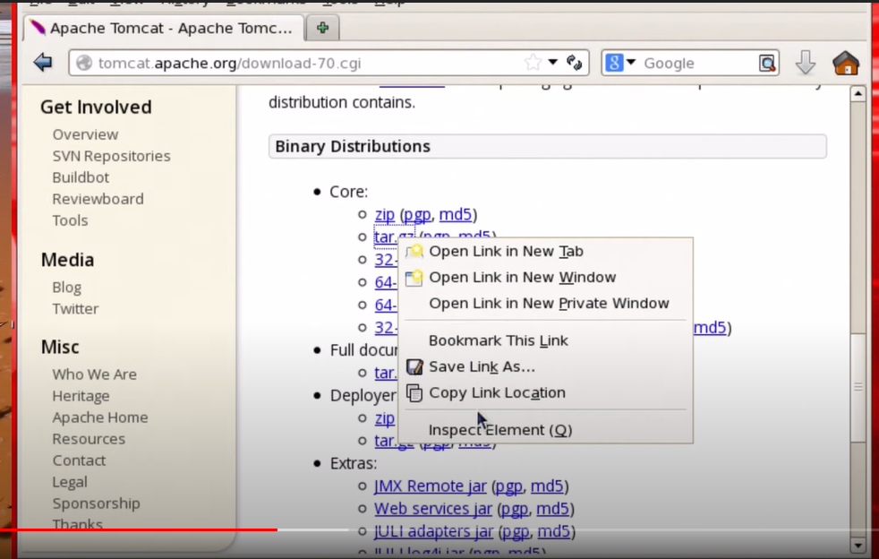Click the bookmark star in address bar
The width and height of the screenshot is (879, 559).
pos(533,63)
